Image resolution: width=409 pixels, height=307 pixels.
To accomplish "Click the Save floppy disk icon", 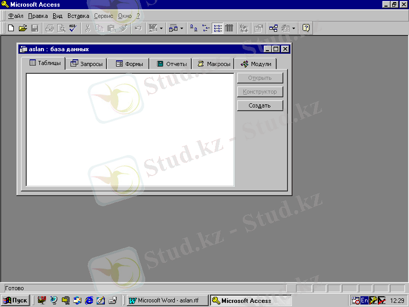I will point(35,28).
